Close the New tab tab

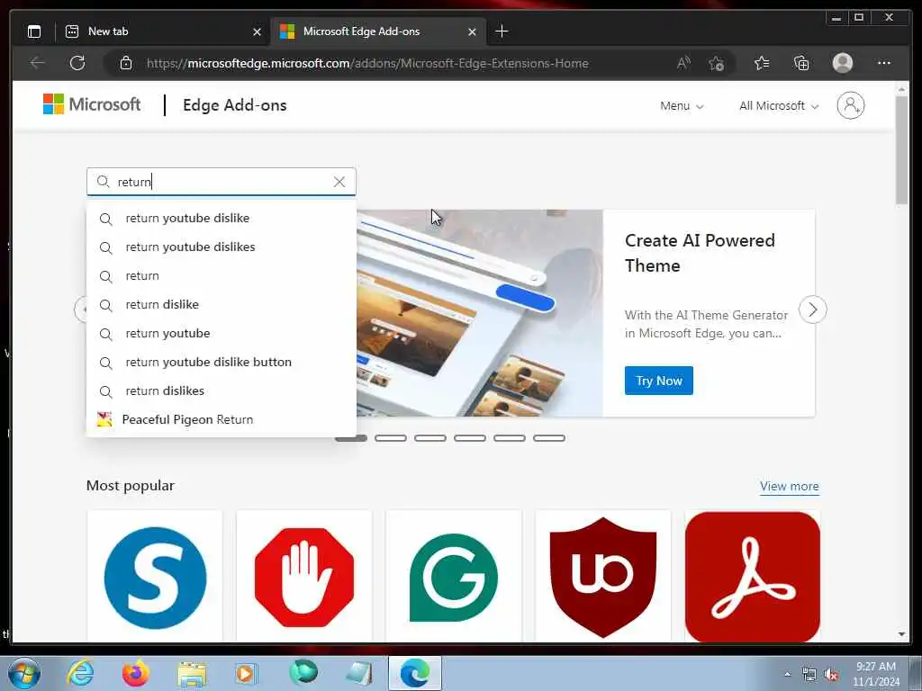[257, 31]
